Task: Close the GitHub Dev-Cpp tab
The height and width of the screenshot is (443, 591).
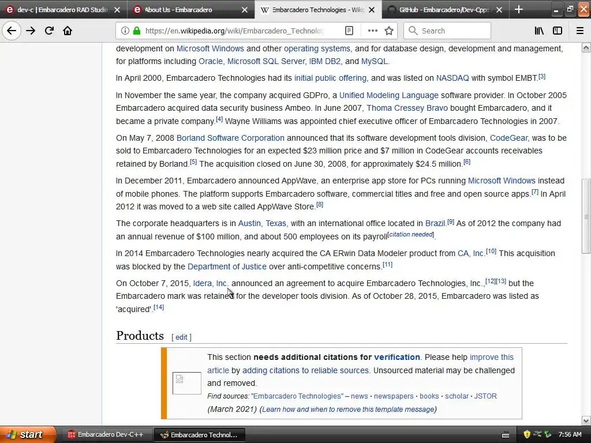Action: point(499,10)
